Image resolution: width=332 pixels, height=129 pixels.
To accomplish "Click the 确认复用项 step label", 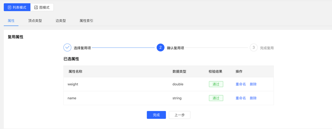I will coord(176,48).
